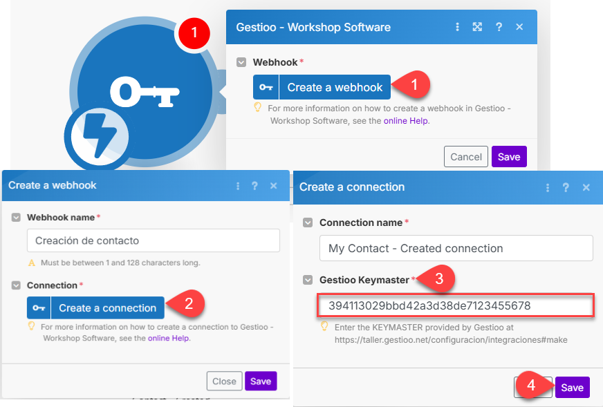
Task: Open the three-dot menu in Create a webhook
Action: click(x=238, y=186)
